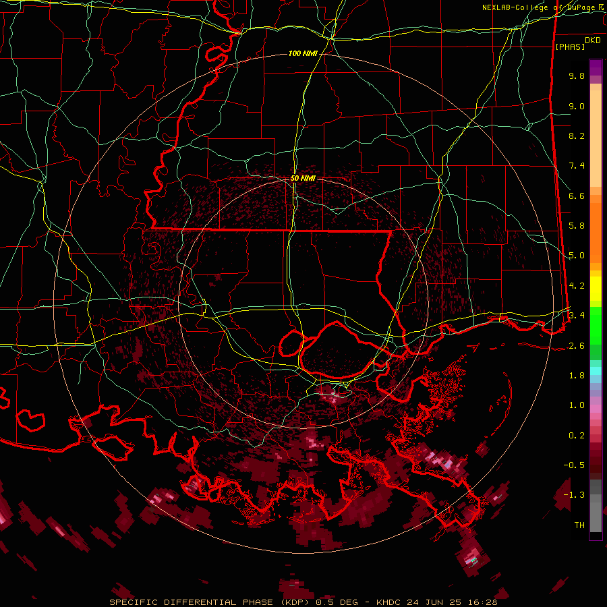Screen dimensions: 607x607
Task: Select the 6.6 scale value
Action: coord(577,196)
